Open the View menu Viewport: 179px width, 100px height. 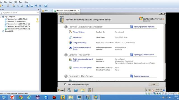11,2
